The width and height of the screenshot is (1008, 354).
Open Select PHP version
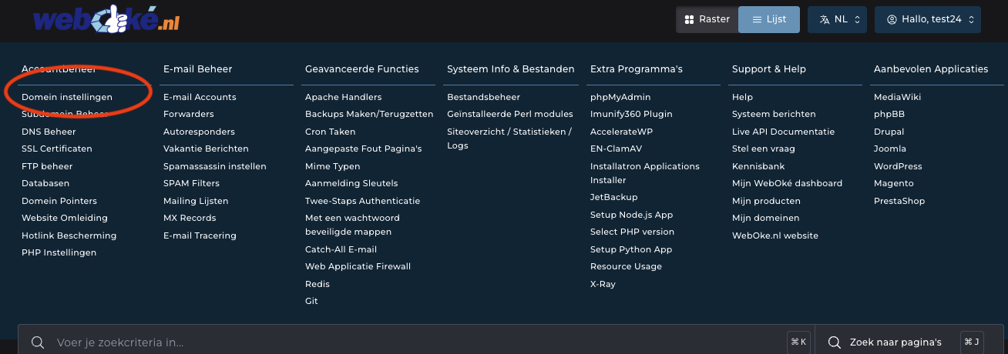tap(632, 232)
